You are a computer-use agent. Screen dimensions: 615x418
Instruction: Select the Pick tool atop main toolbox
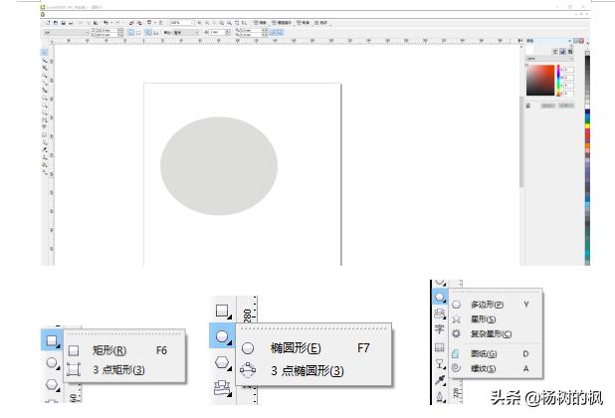click(x=45, y=52)
